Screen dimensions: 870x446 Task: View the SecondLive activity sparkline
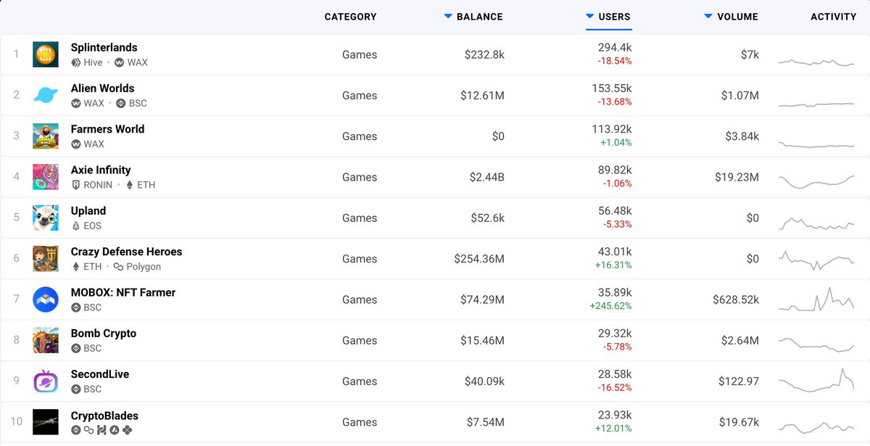pyautogui.click(x=816, y=380)
